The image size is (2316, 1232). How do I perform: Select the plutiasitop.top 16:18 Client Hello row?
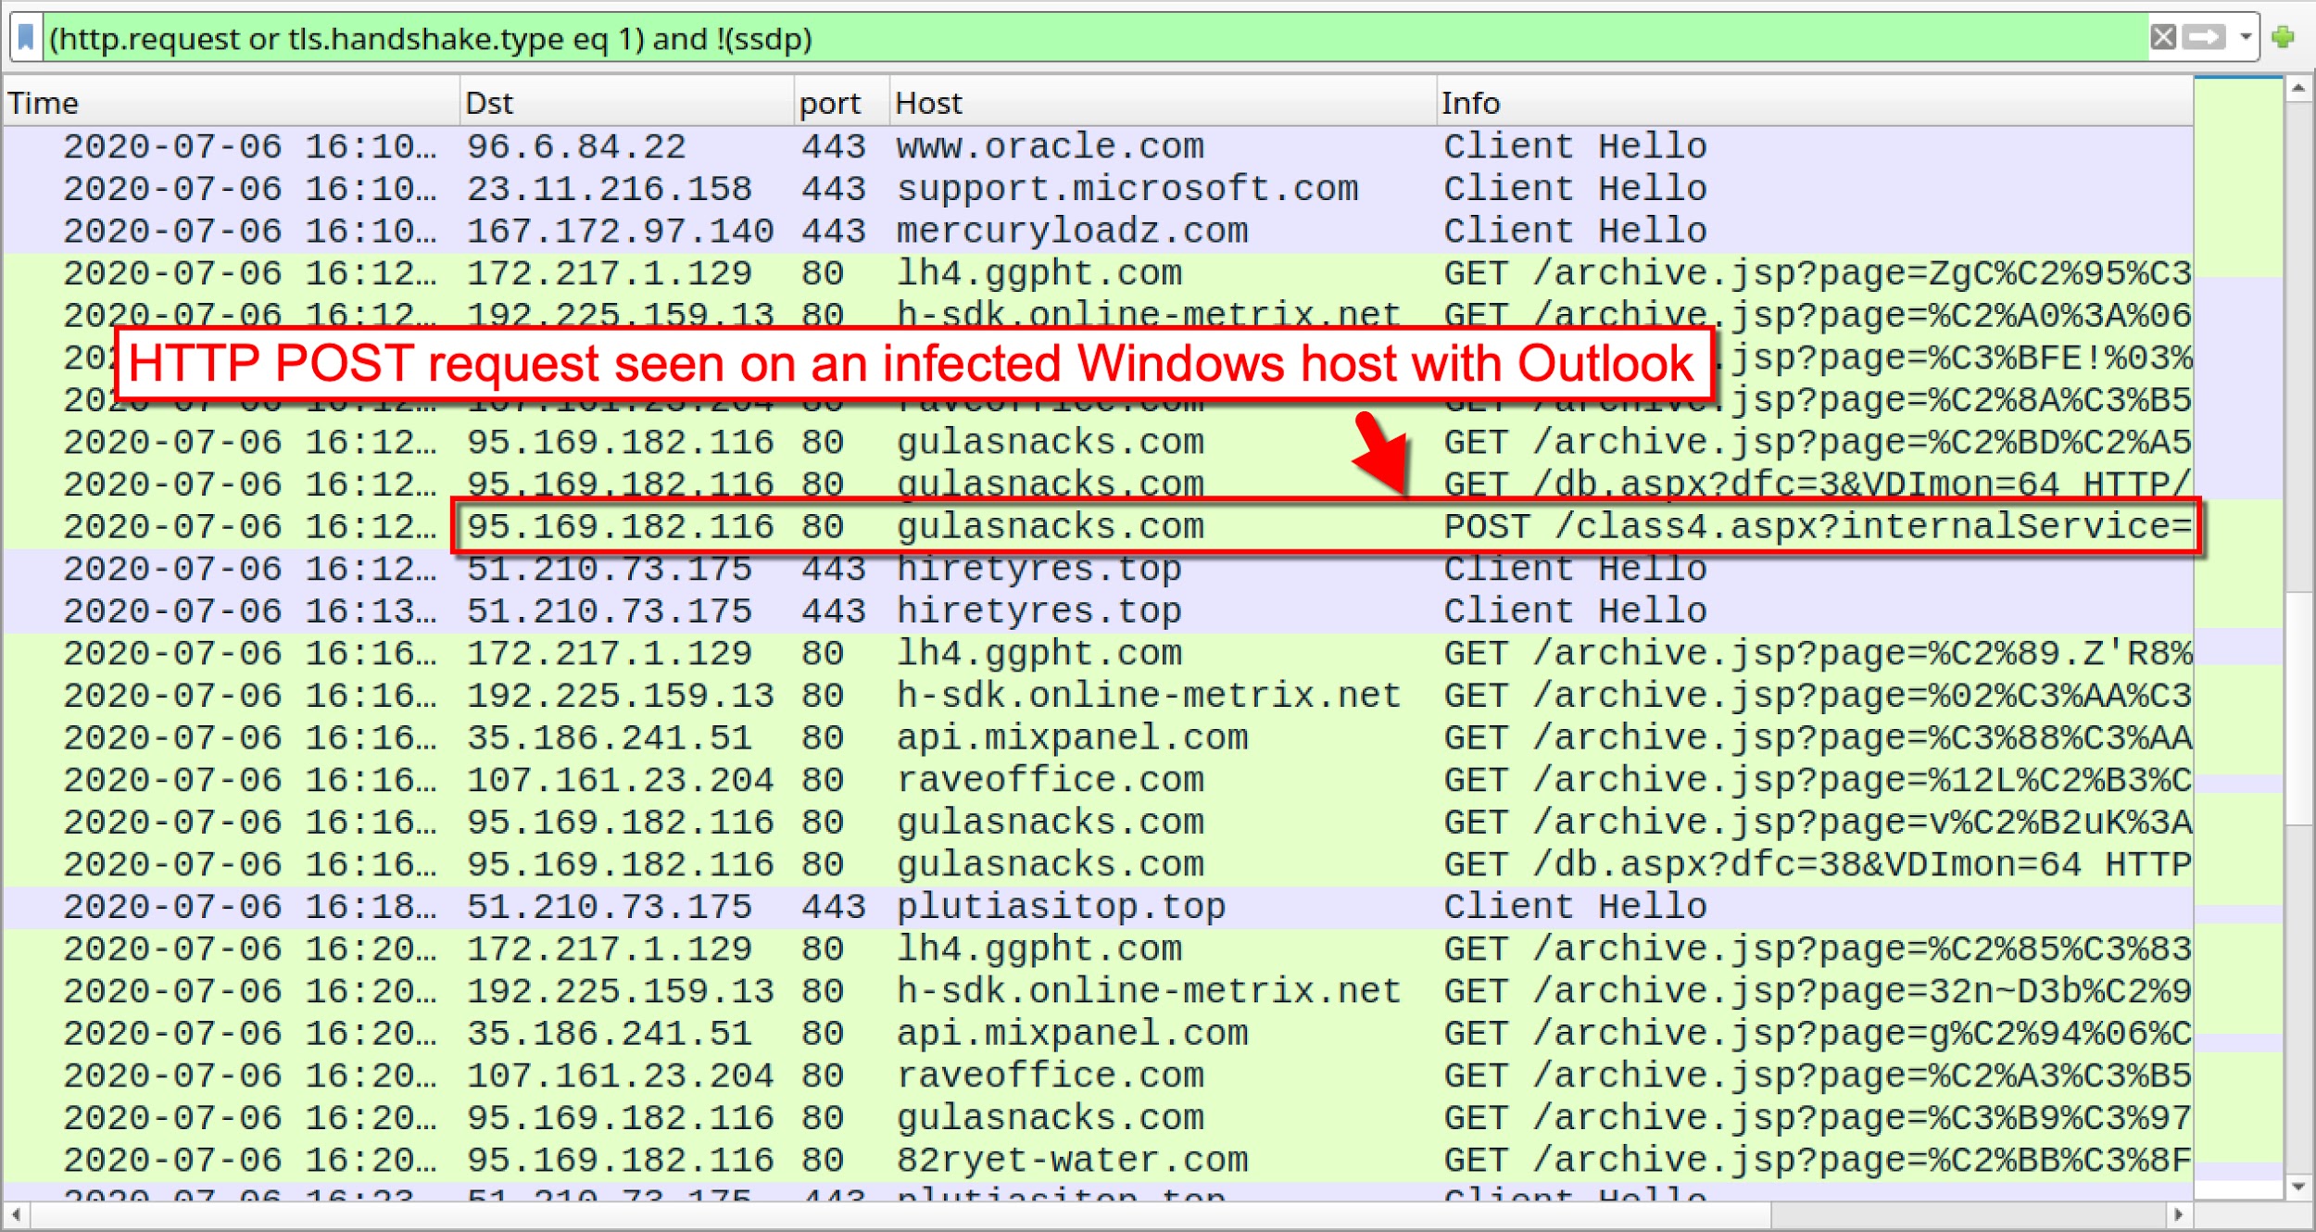(x=1098, y=907)
